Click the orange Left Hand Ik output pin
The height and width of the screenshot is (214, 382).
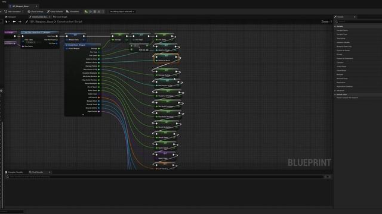98,97
